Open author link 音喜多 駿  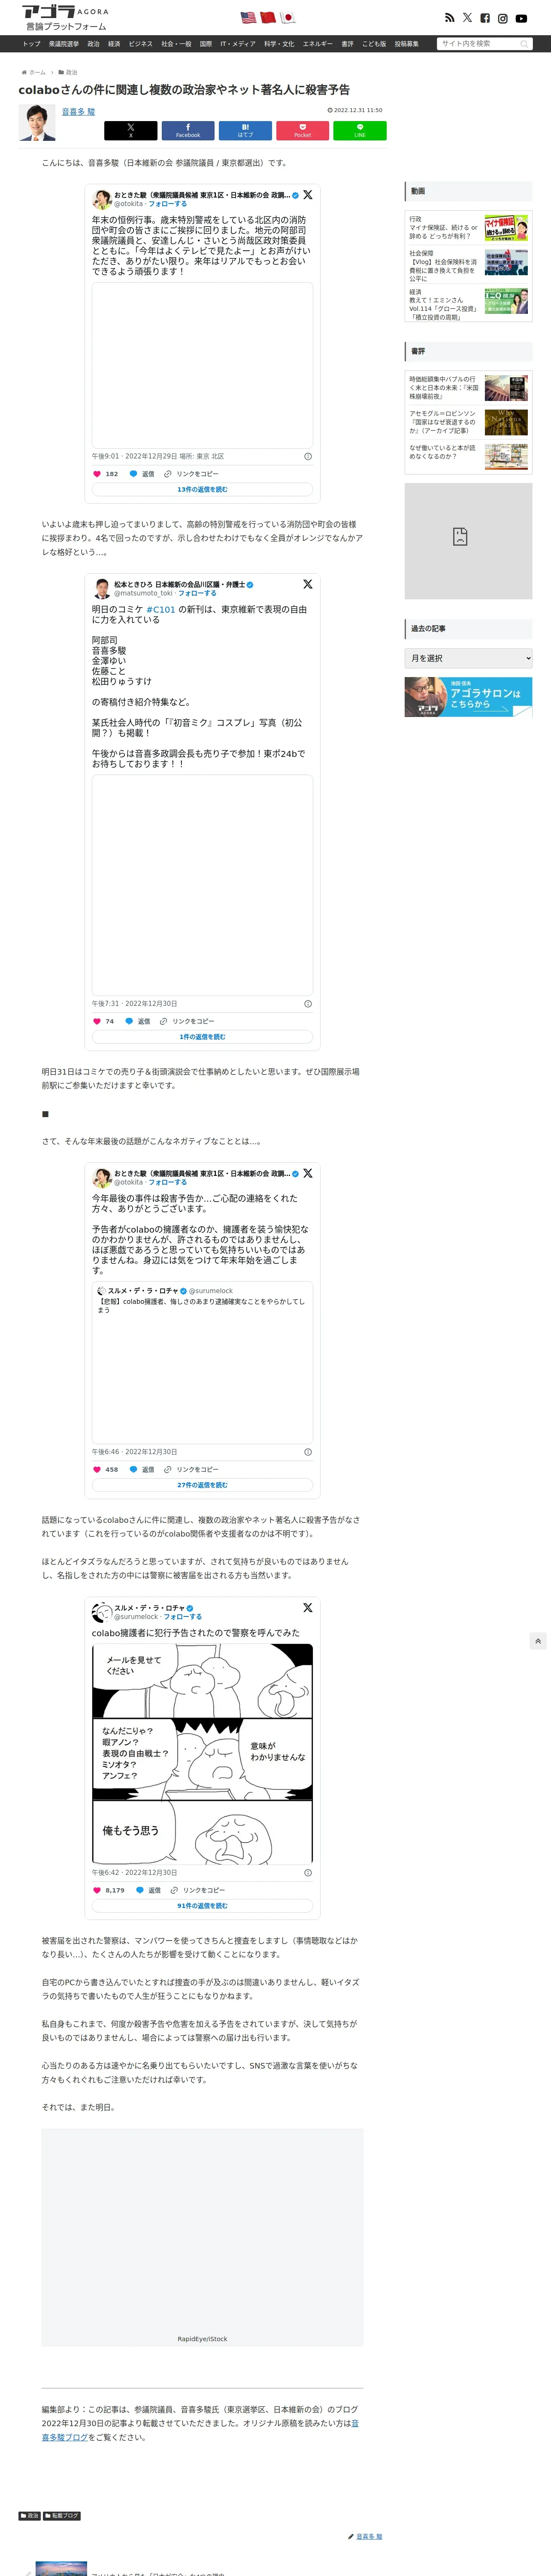coord(78,112)
